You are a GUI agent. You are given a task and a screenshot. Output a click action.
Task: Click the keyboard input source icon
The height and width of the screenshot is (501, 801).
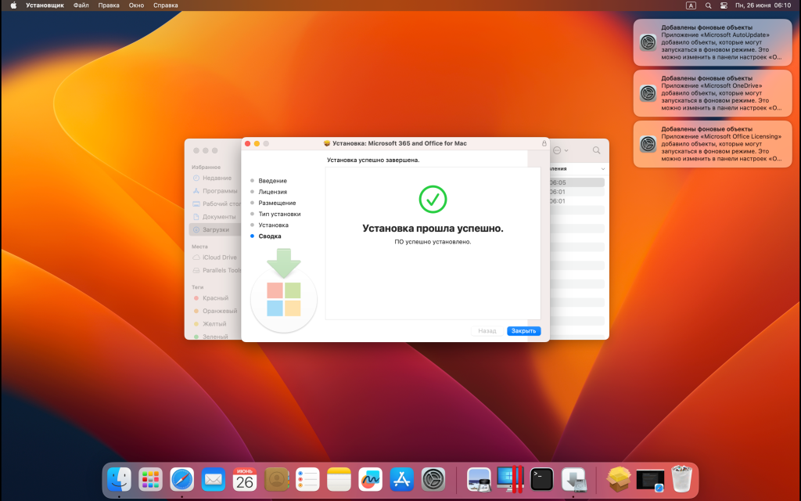pyautogui.click(x=691, y=5)
